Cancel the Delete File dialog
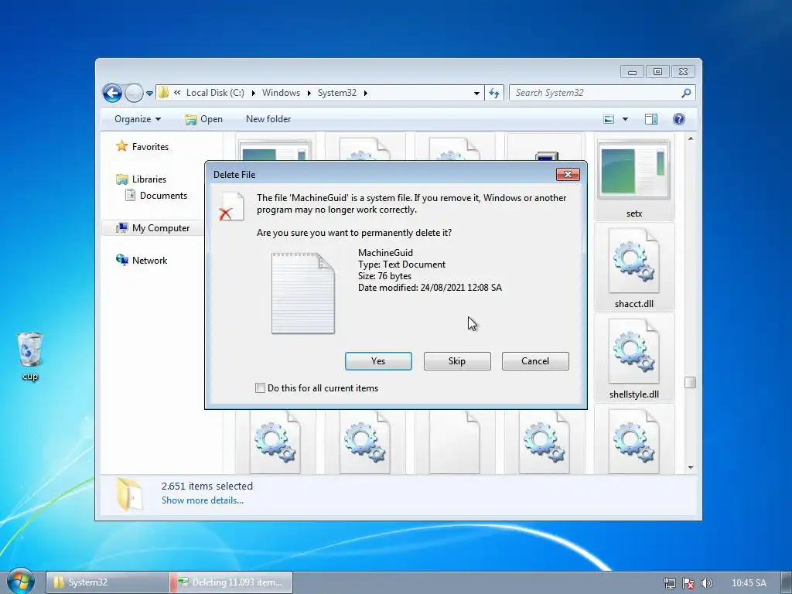 coord(535,361)
